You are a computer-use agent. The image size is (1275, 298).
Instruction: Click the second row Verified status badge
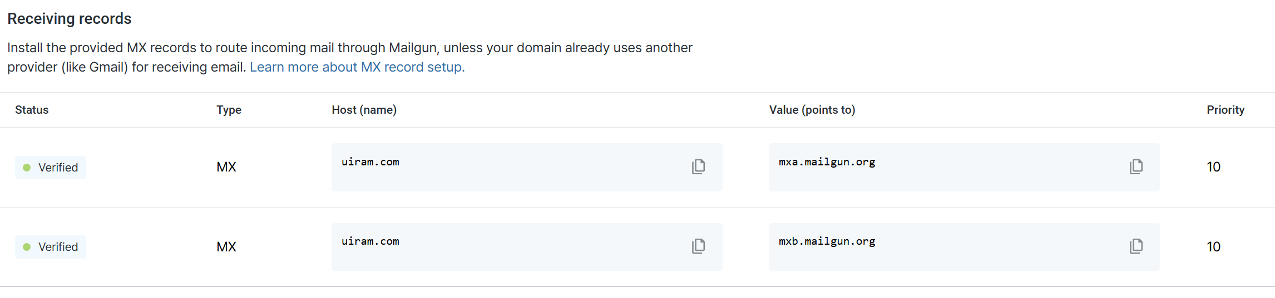point(51,247)
